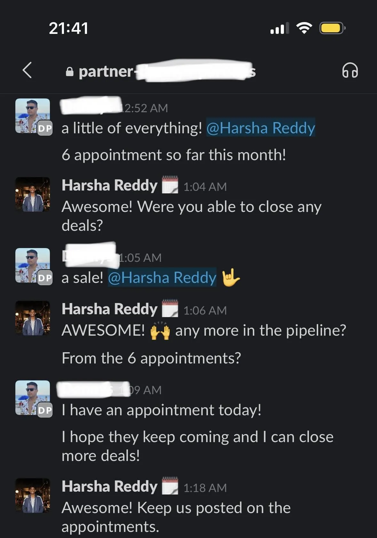
Task: Tap the battery indicator in the status bar
Action: [332, 28]
